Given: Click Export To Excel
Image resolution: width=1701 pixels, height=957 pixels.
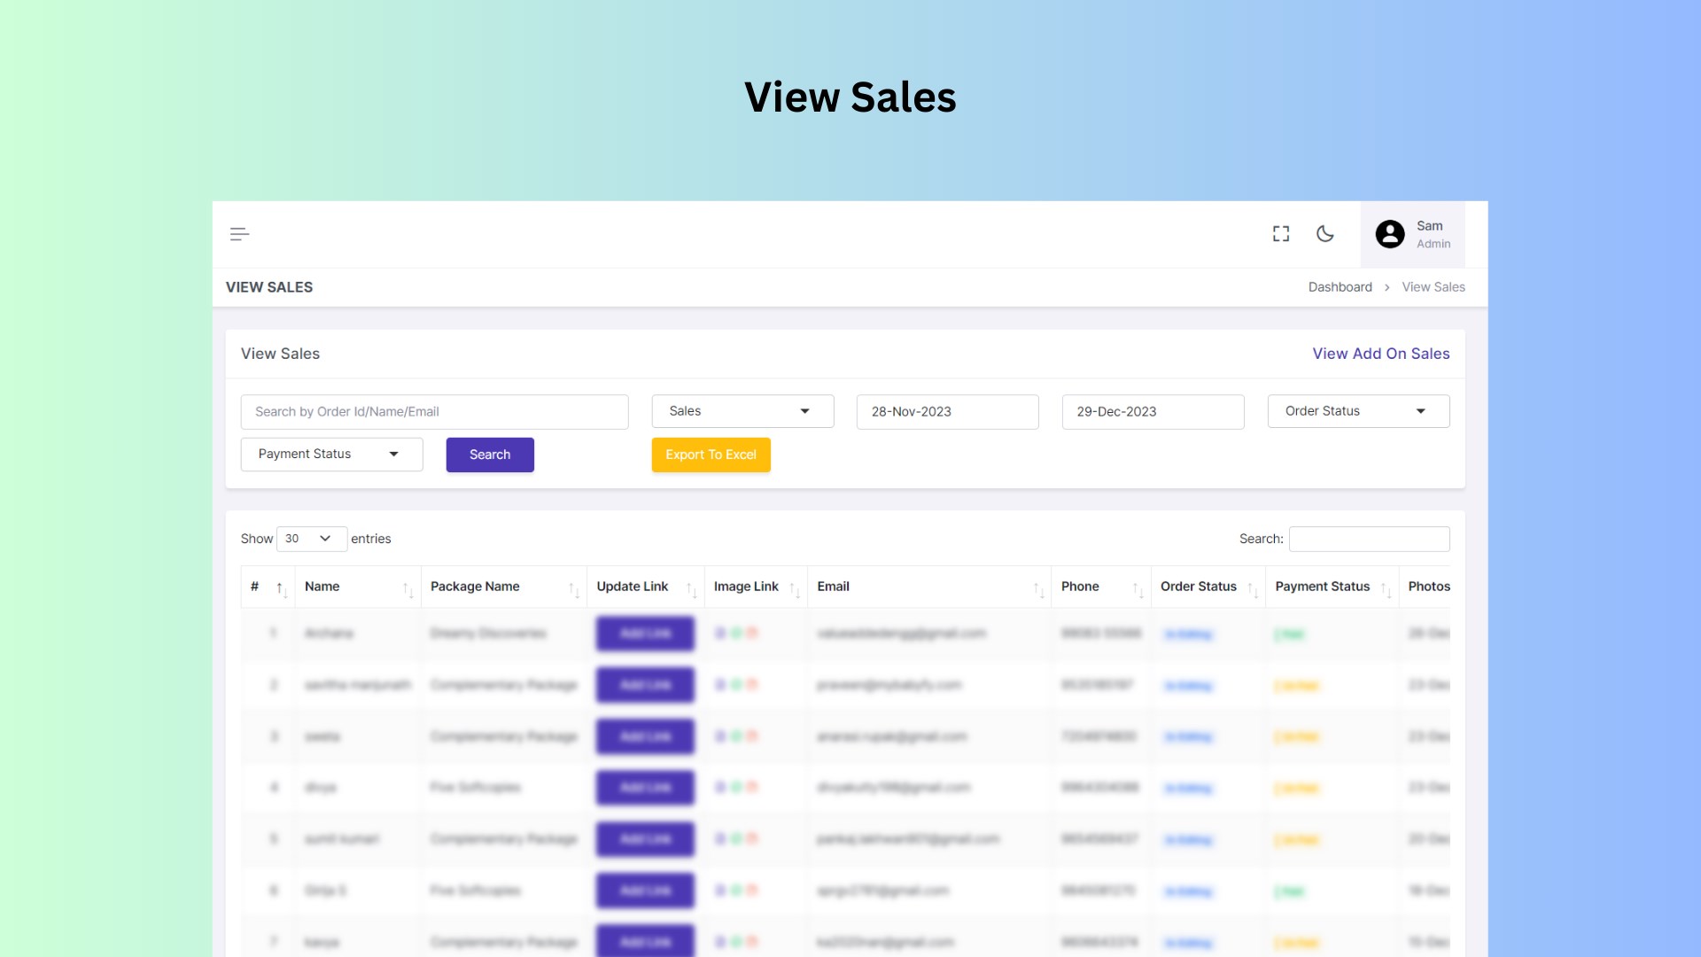Looking at the screenshot, I should pyautogui.click(x=711, y=455).
